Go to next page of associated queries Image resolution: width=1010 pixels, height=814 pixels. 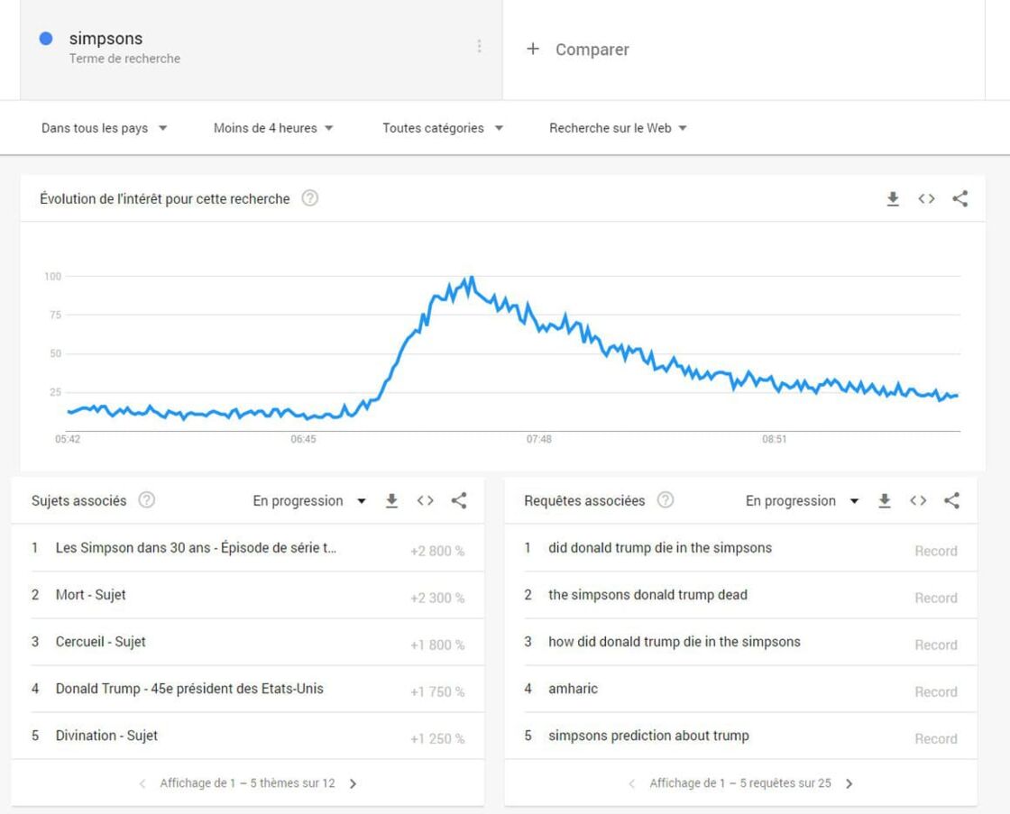(849, 783)
